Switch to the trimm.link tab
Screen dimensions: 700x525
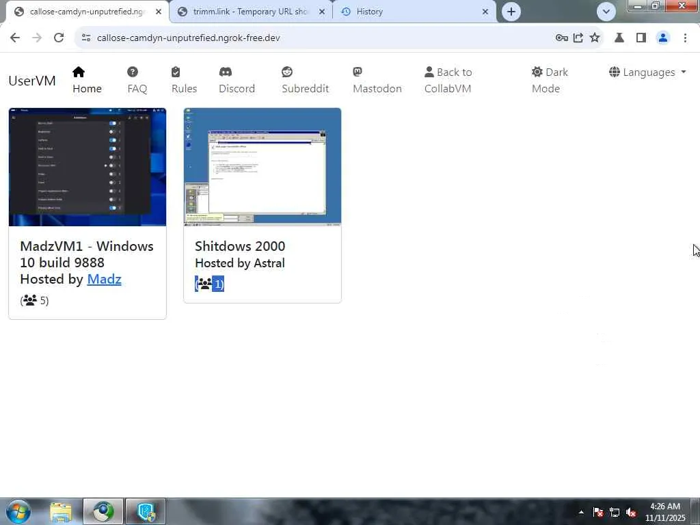tap(250, 12)
